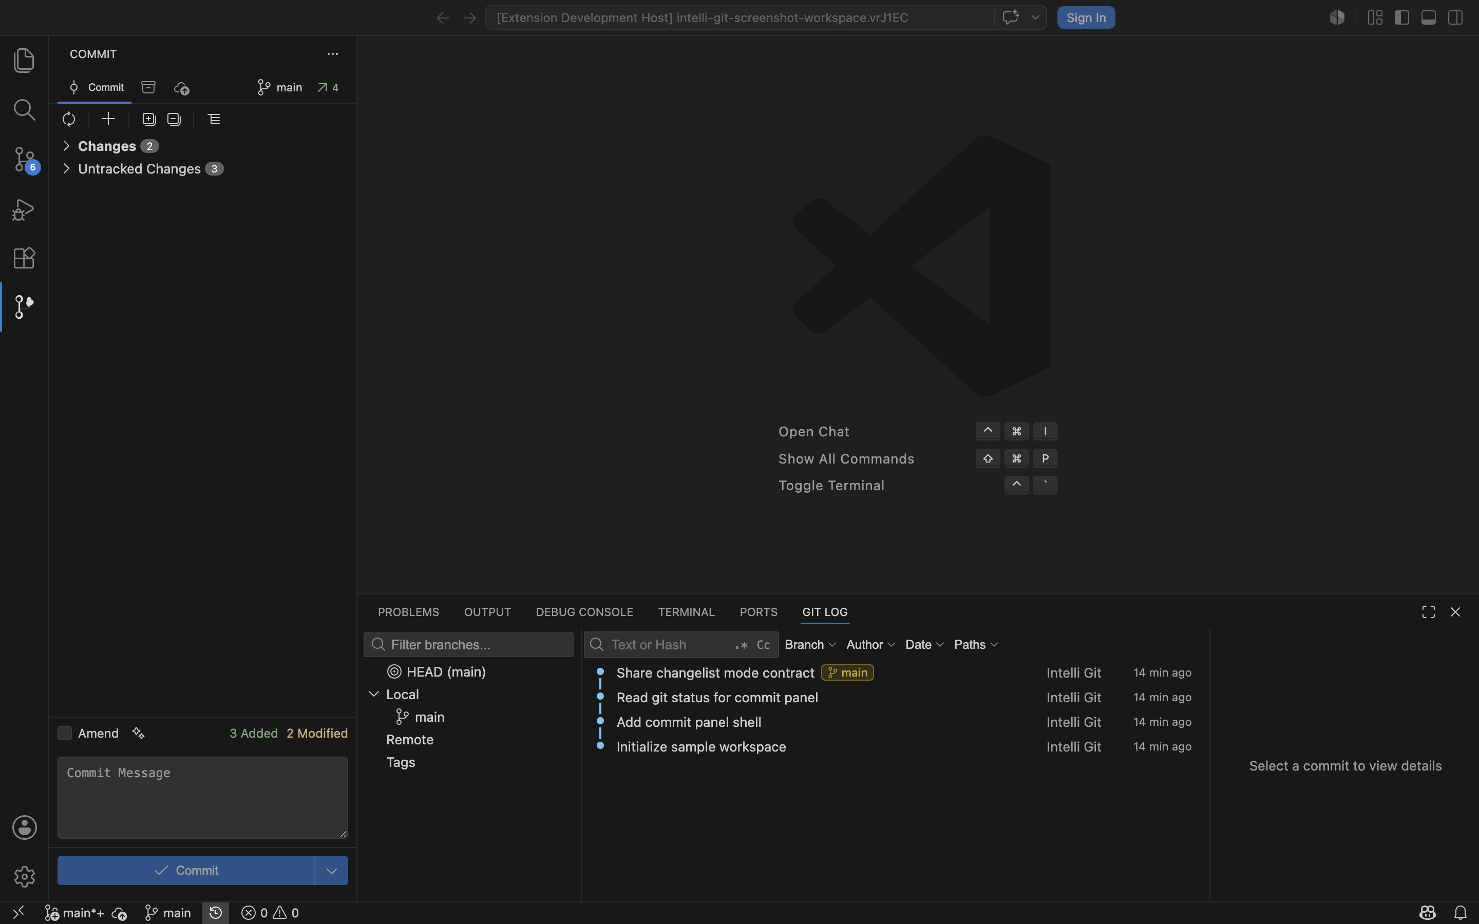This screenshot has width=1479, height=924.
Task: Open the Manage gear icon
Action: pos(25,876)
